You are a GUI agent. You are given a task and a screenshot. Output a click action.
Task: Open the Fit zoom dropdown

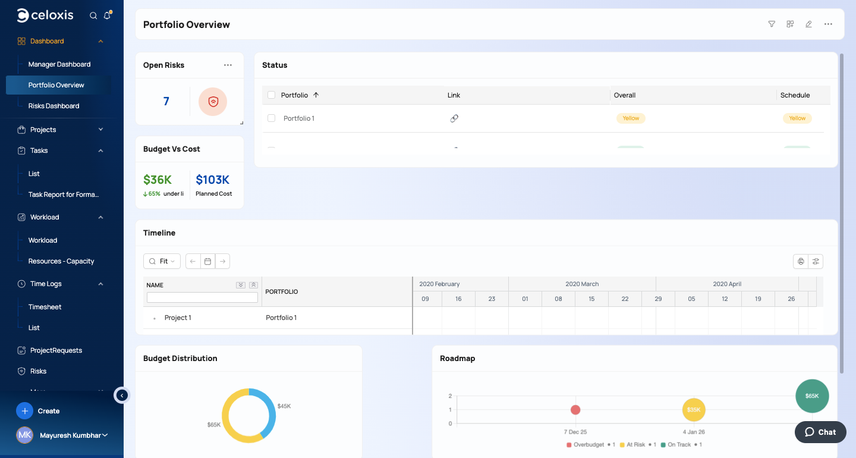[x=162, y=261]
